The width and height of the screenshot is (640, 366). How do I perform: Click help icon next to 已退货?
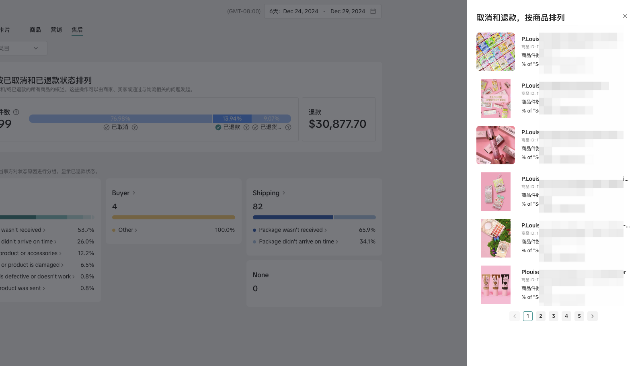(x=288, y=127)
